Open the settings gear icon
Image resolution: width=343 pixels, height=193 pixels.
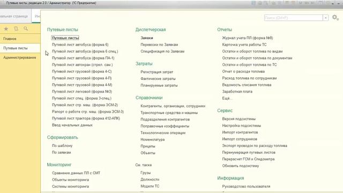335,17
